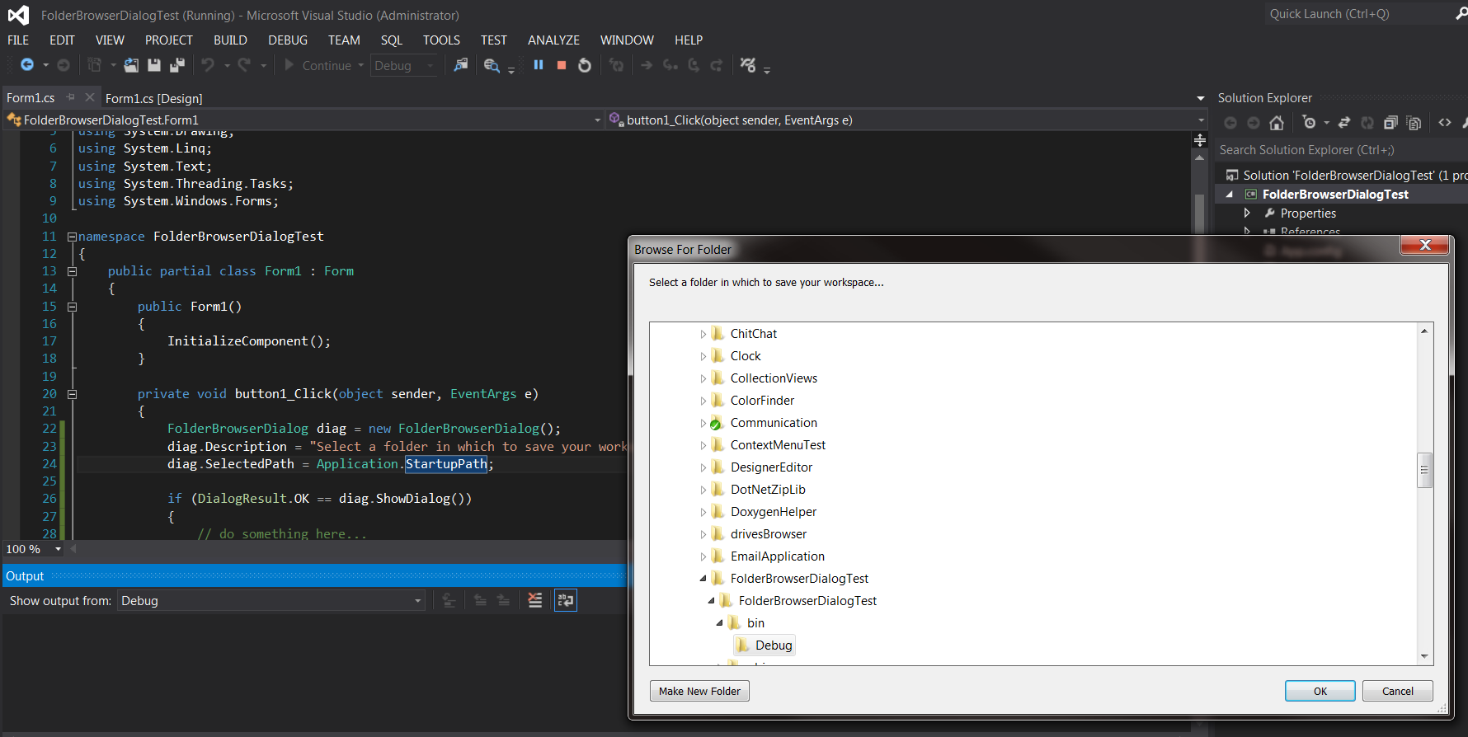This screenshot has height=737, width=1468.
Task: Toggle pin on the Form1.cs tab
Action: [x=71, y=97]
